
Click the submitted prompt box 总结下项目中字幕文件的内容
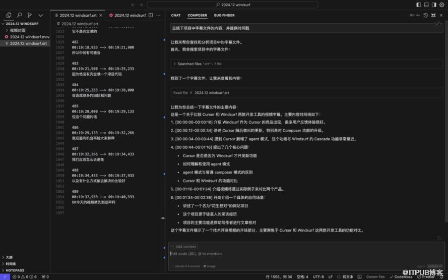[x=306, y=28]
